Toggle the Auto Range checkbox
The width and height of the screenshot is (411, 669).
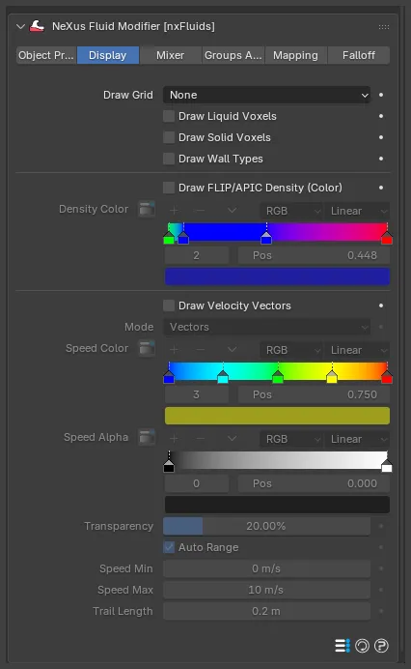click(169, 547)
